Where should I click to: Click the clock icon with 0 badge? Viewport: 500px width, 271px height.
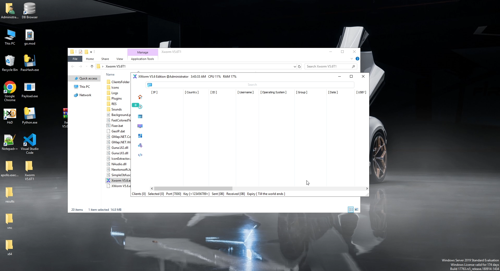coord(140,107)
